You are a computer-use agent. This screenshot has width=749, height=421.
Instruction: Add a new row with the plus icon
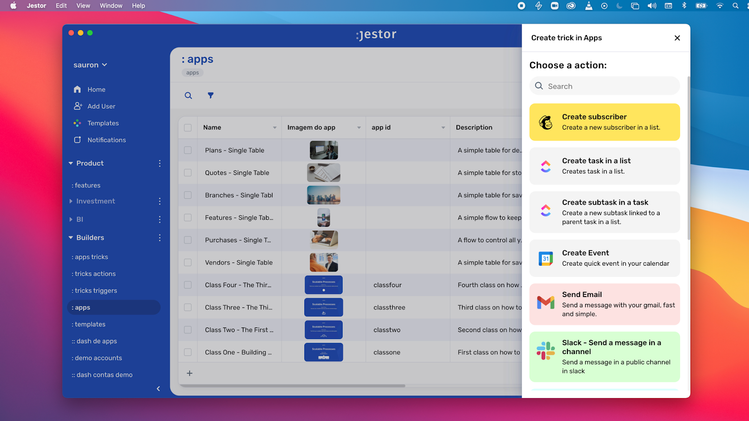[x=190, y=373]
